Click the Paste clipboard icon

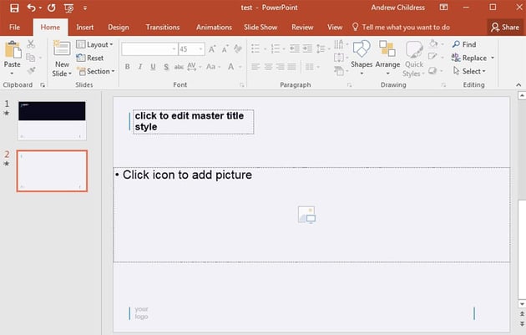tap(12, 50)
